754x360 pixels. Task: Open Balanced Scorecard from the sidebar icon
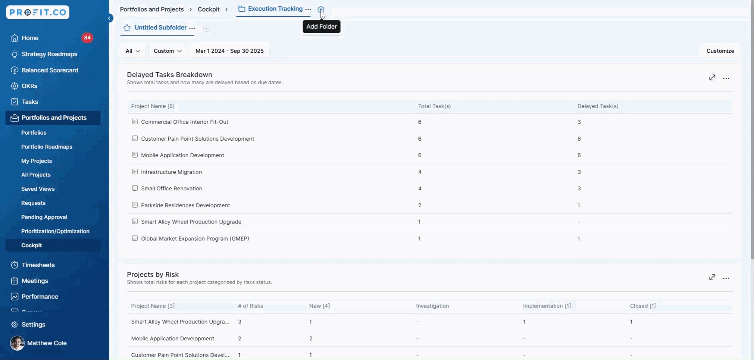coord(14,70)
